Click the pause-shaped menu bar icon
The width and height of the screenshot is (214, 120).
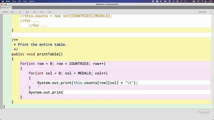(x=165, y=1)
